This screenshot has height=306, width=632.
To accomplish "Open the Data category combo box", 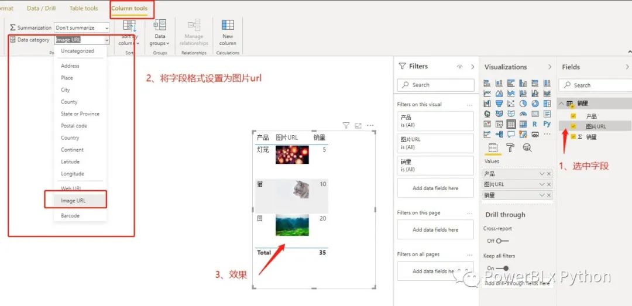I will tap(82, 40).
